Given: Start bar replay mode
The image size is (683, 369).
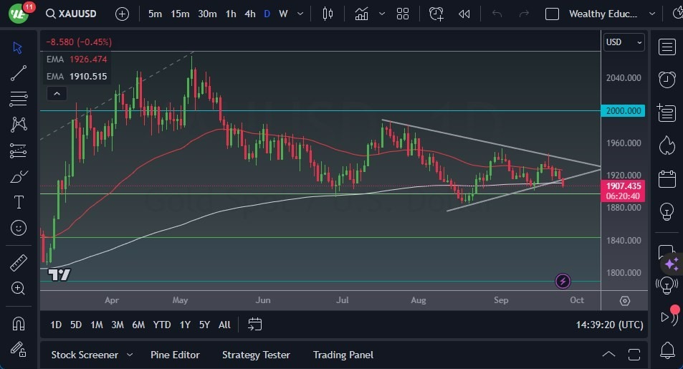Looking at the screenshot, I should pyautogui.click(x=464, y=14).
